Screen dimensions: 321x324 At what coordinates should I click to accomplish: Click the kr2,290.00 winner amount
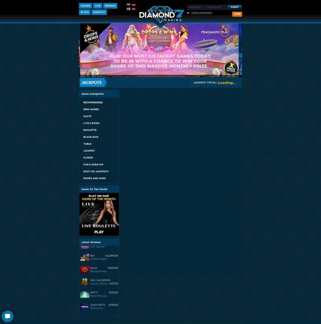(112, 256)
